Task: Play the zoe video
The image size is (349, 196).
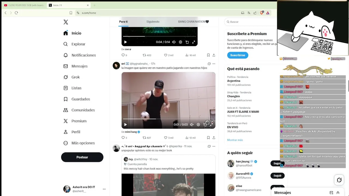Action: click(125, 42)
